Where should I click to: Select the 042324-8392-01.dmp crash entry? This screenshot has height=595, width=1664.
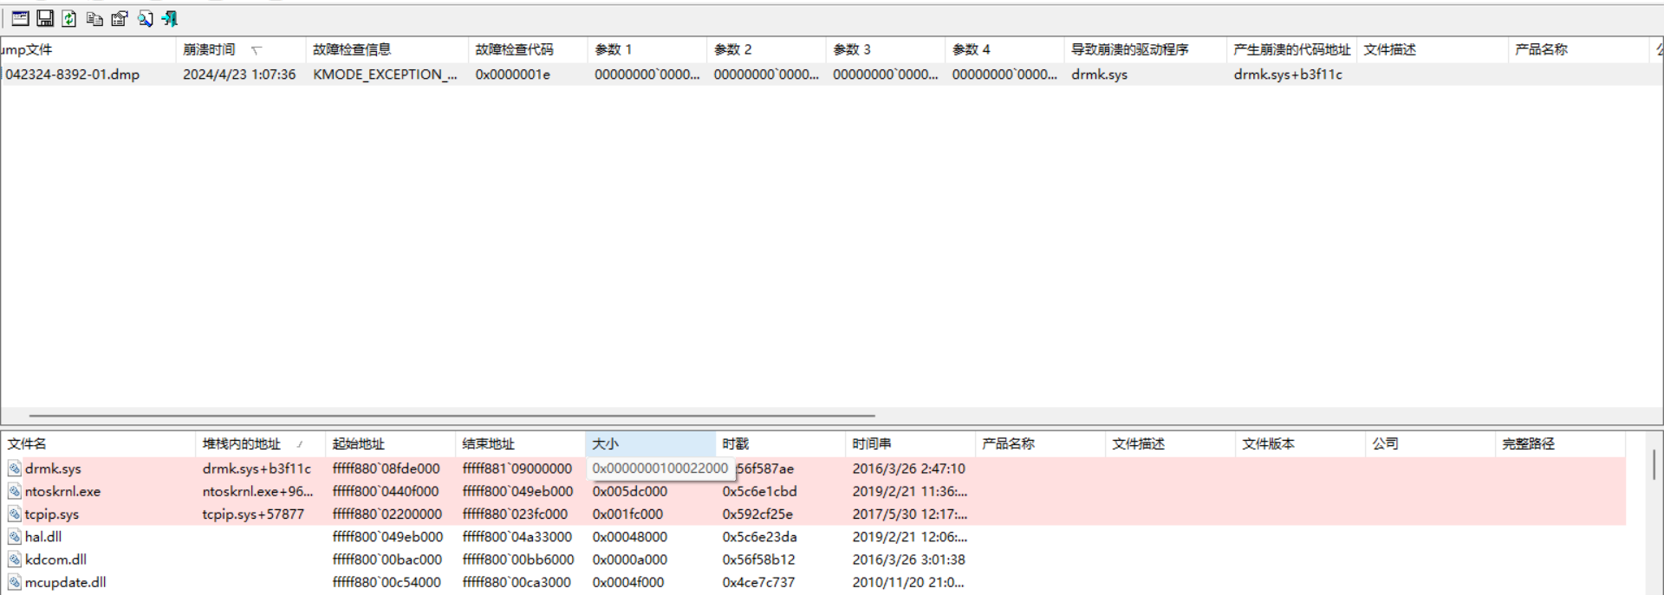(x=73, y=74)
